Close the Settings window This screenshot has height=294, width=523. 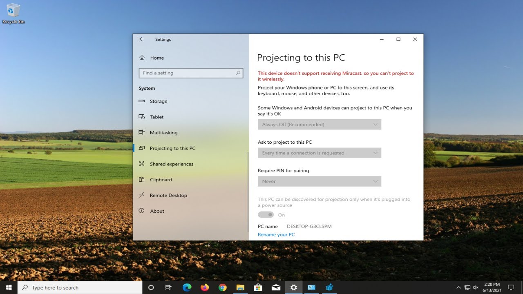415,39
